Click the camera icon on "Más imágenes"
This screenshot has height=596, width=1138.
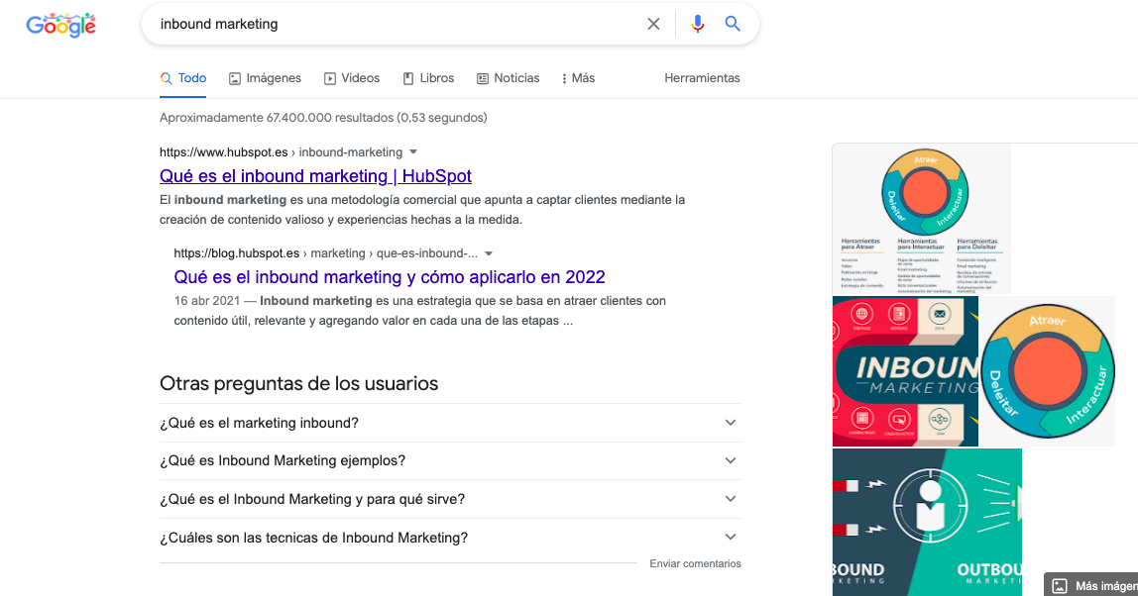point(1061,585)
